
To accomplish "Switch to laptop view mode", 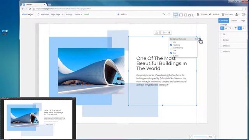I will point(181,15).
